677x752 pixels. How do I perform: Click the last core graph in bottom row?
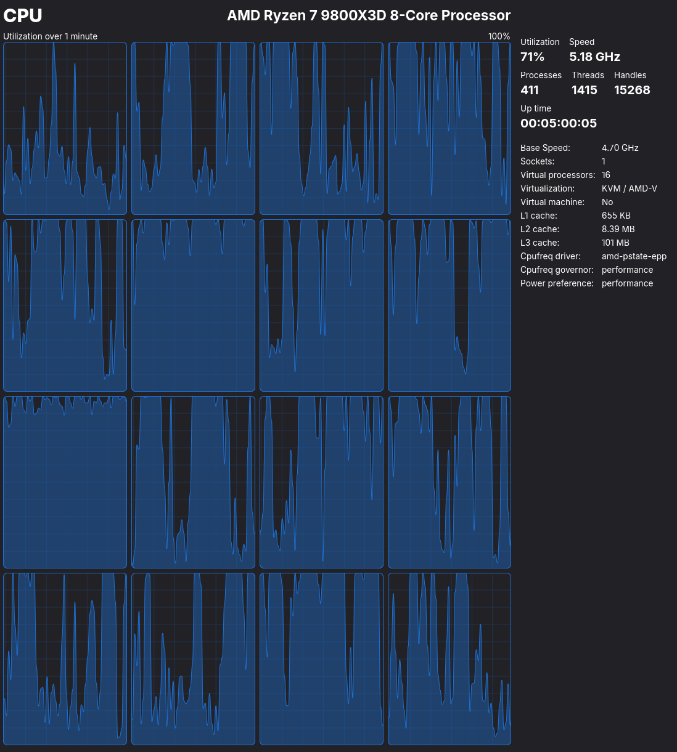tap(449, 659)
